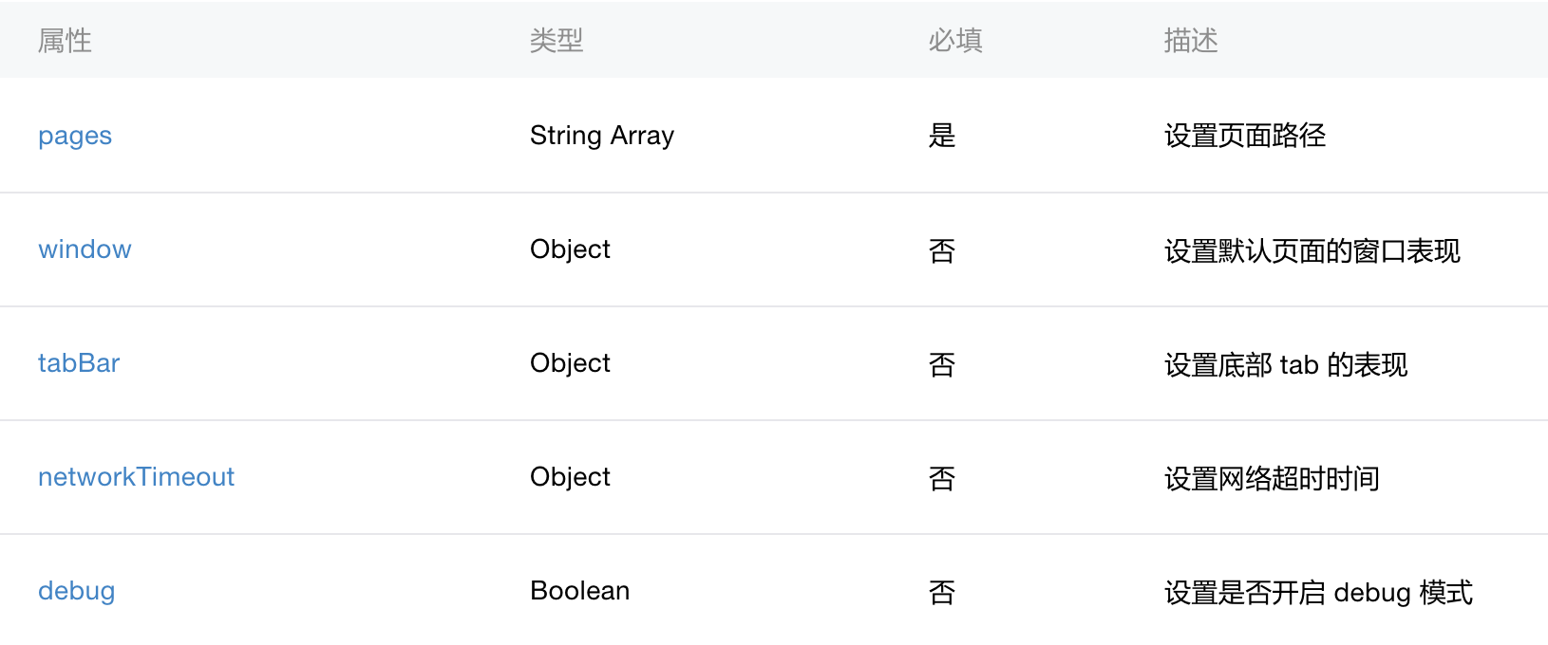Click Object type in networkTimeout row
The height and width of the screenshot is (645, 1548).
tap(570, 477)
